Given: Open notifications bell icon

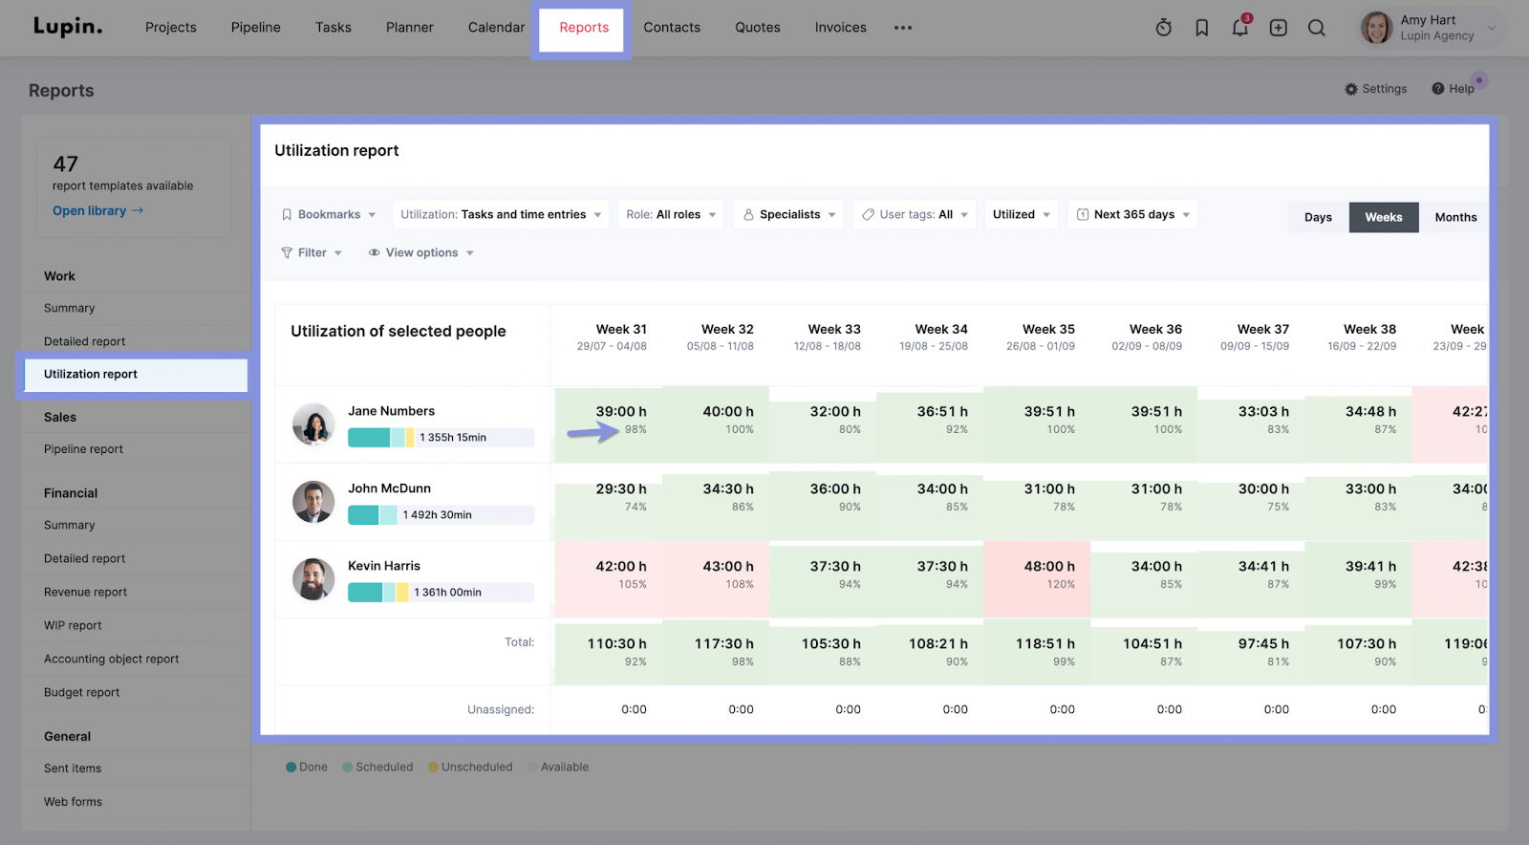Looking at the screenshot, I should click(x=1240, y=27).
